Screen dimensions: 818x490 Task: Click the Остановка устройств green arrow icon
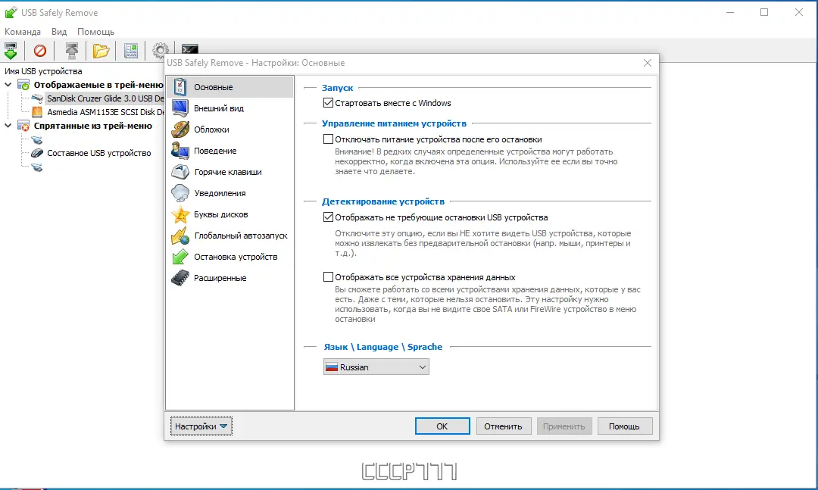(x=180, y=257)
